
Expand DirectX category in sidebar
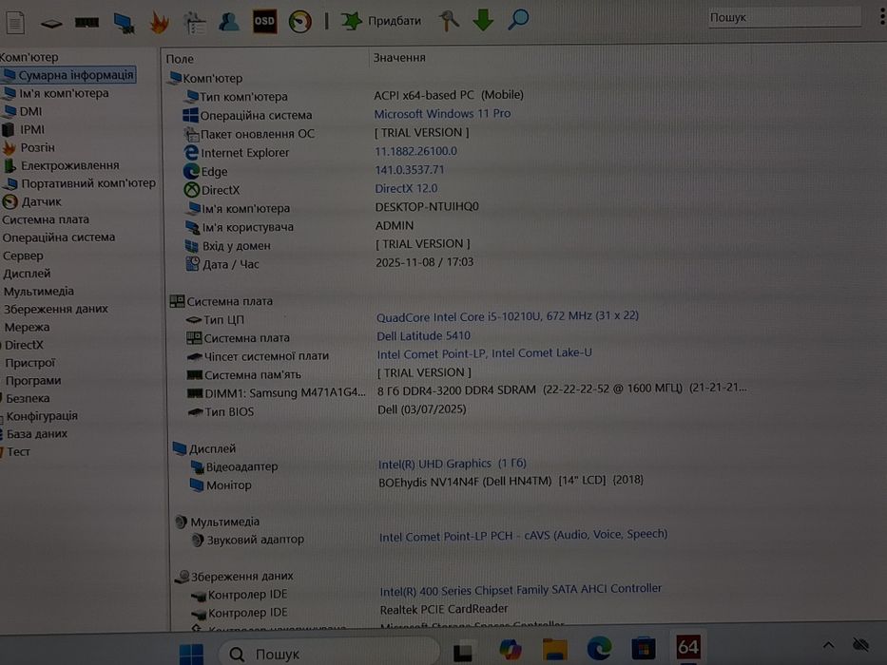tap(23, 345)
